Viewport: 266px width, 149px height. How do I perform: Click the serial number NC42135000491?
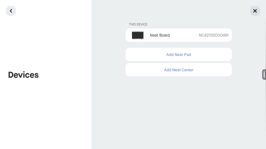213,35
